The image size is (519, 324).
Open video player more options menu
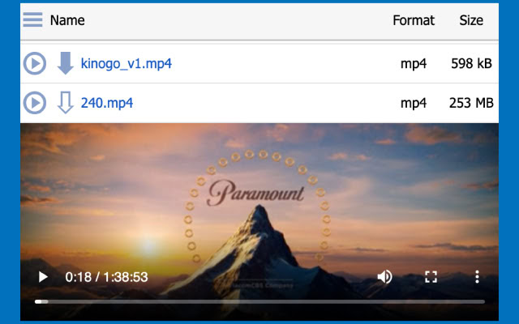(x=477, y=277)
